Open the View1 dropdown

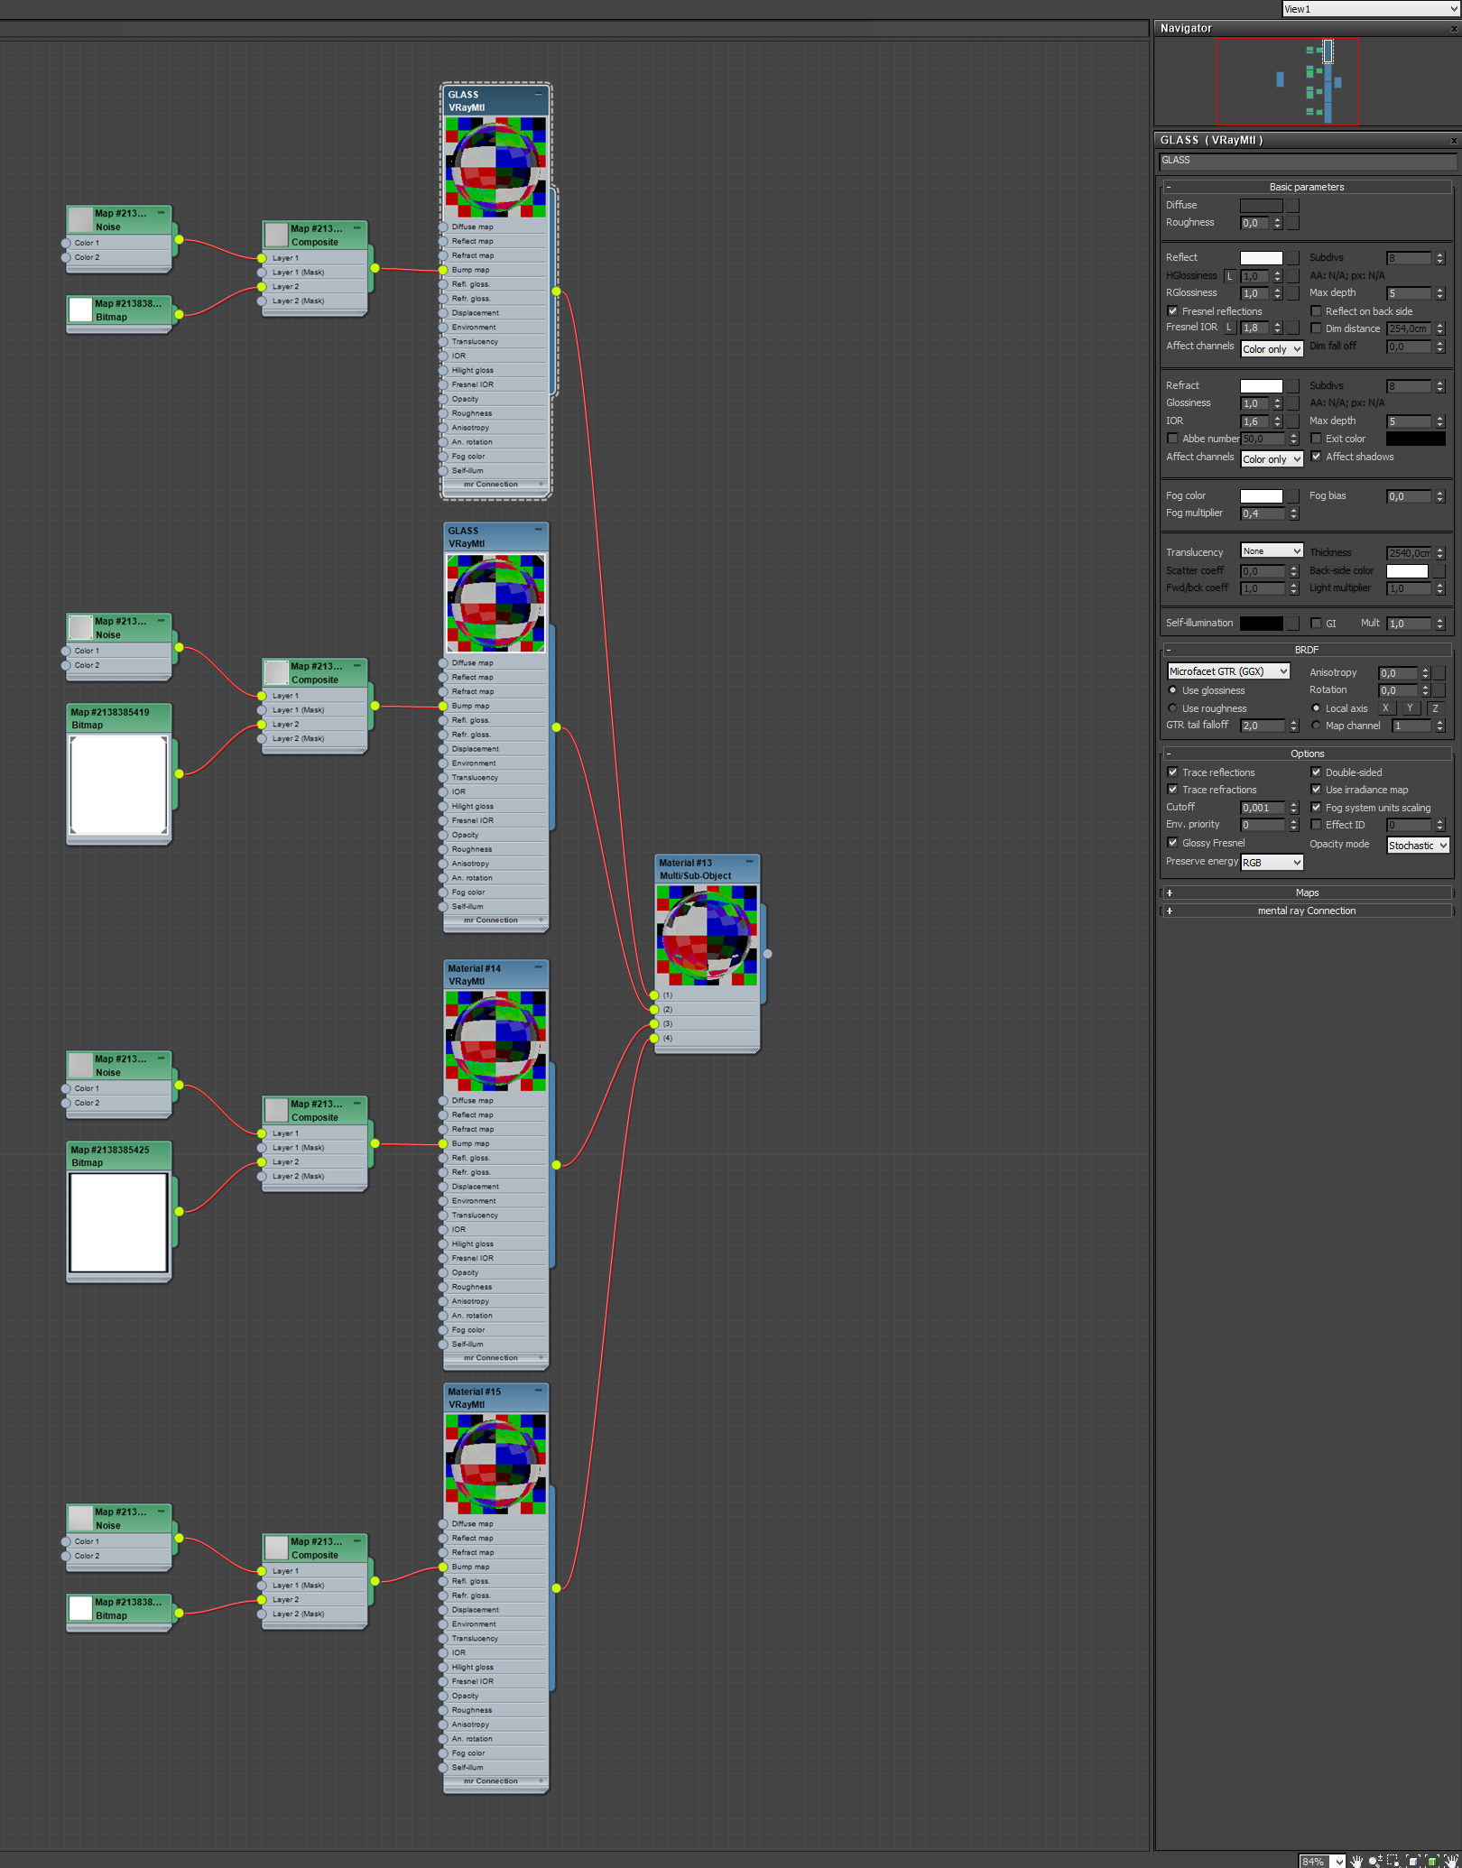pyautogui.click(x=1370, y=9)
